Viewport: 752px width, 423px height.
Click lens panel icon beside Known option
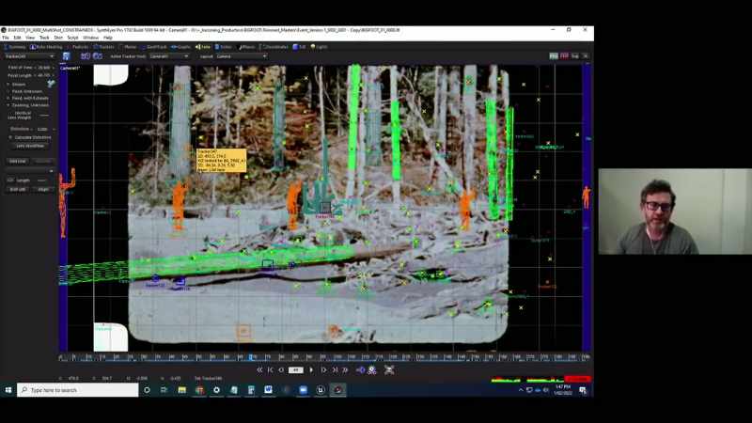[x=51, y=84]
